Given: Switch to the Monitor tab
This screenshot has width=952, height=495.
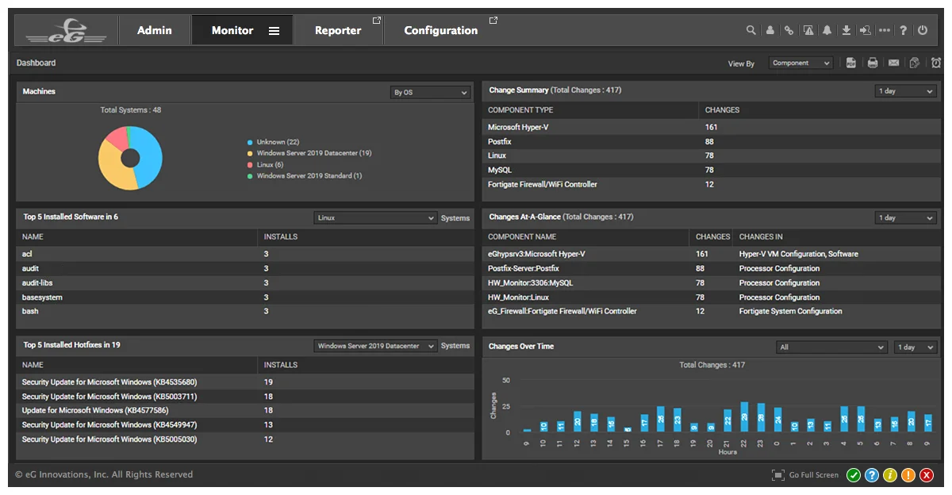Looking at the screenshot, I should tap(243, 30).
